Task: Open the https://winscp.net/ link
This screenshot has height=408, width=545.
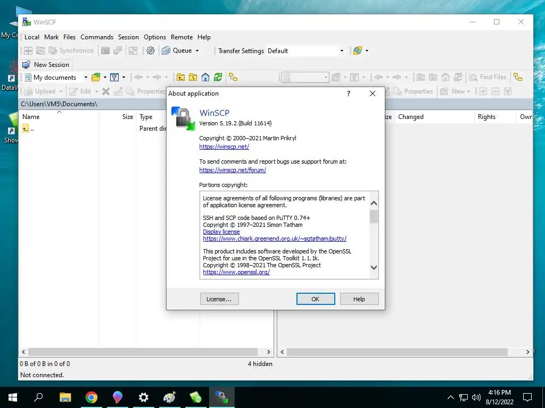Action: pos(224,147)
